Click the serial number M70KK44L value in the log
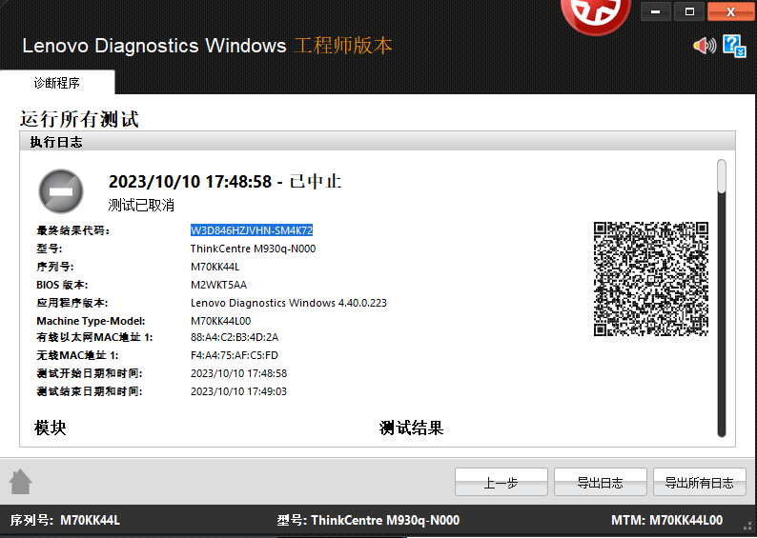Screen dimensions: 757x538 click(215, 267)
